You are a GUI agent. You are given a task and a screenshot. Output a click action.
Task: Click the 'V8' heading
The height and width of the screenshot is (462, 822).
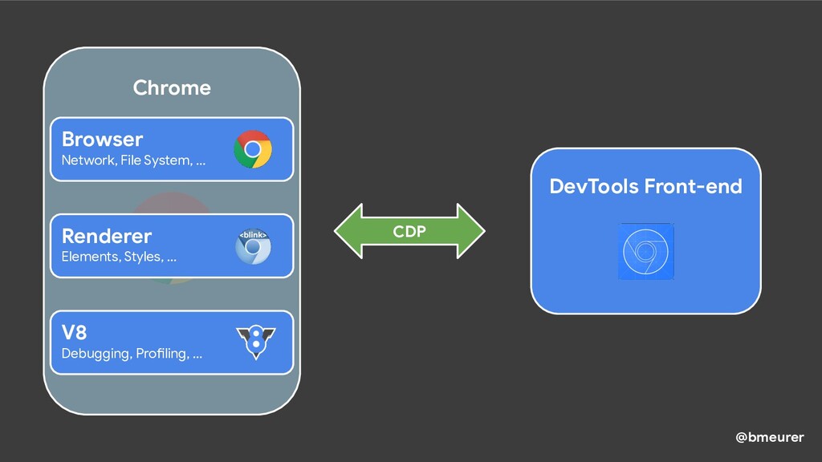75,333
